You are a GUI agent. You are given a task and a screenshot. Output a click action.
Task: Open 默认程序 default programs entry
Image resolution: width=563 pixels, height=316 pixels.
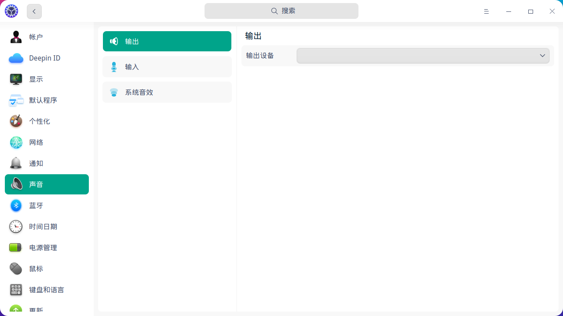coord(43,100)
